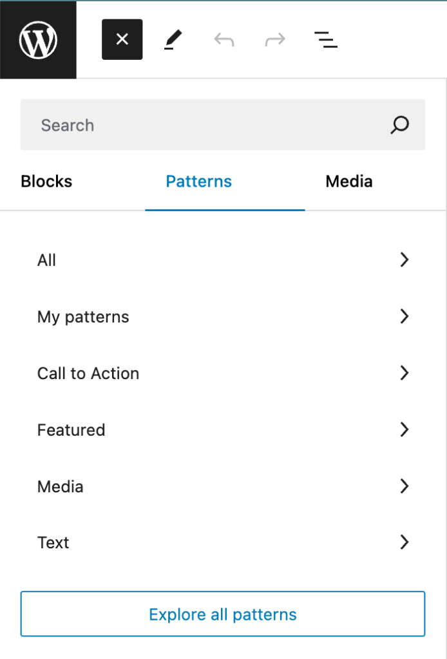This screenshot has width=447, height=659.
Task: Open the Media tab
Action: (x=349, y=181)
